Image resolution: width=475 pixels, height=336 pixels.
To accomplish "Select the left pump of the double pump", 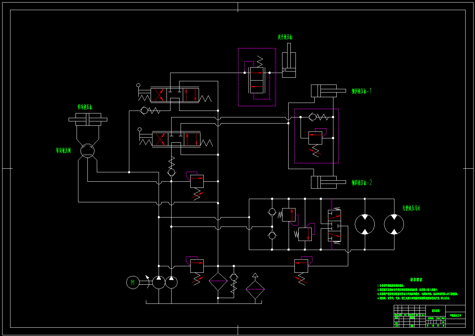I will (x=159, y=283).
